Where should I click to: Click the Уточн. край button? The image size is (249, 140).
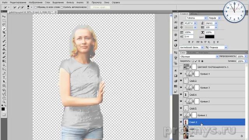(100, 7)
